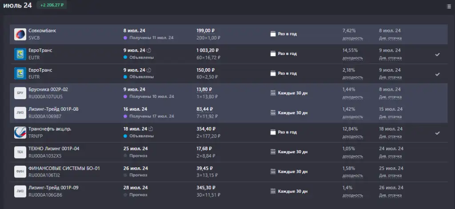Click the clock icon in ЕвроТранс 1 003,20 ₽ row

pos(149,50)
